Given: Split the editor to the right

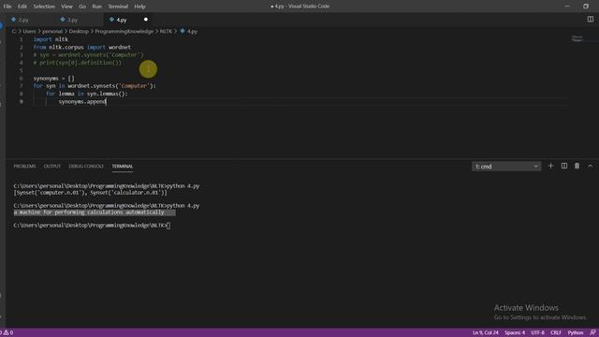Looking at the screenshot, I should [591, 19].
